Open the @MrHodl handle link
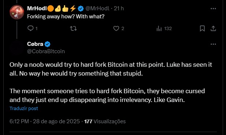This screenshot has height=135, width=226. (97, 8)
